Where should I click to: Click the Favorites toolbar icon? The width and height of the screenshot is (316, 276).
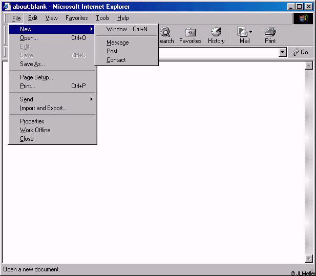tap(190, 35)
